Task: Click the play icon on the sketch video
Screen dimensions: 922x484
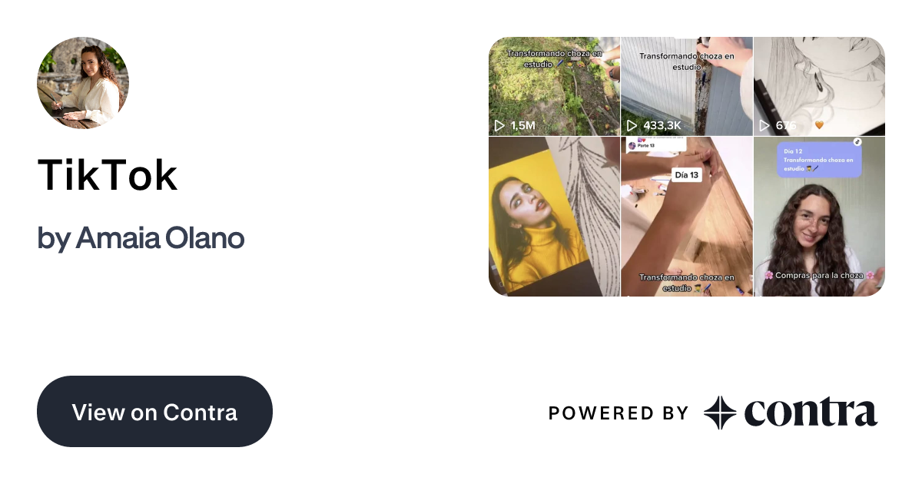Action: tap(764, 125)
